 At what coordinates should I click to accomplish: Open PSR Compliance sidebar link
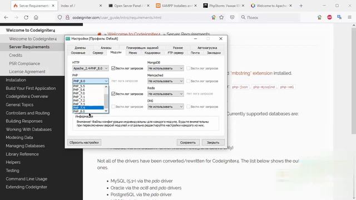coord(24,64)
